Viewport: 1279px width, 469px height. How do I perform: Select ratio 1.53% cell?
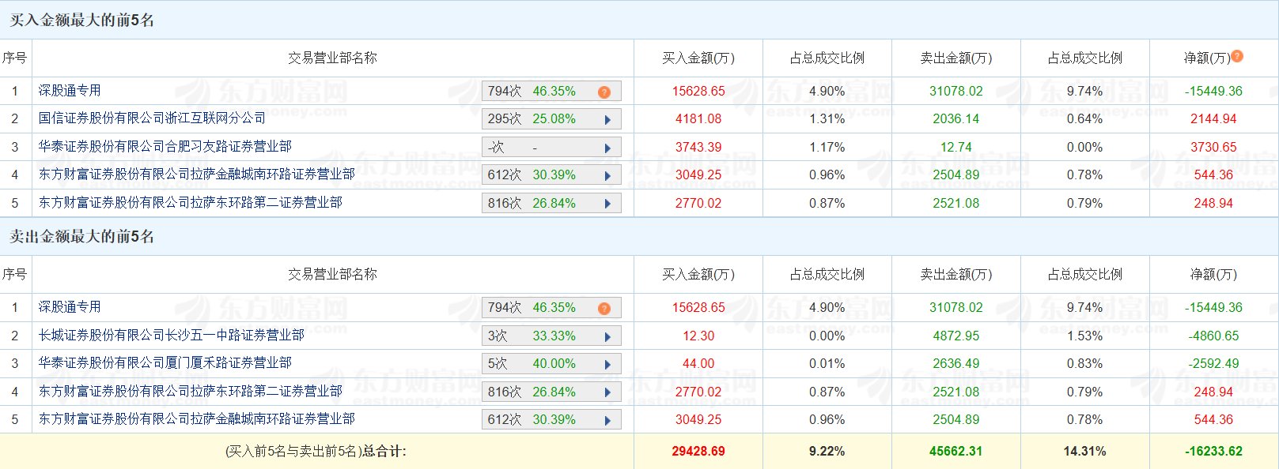coord(1084,336)
